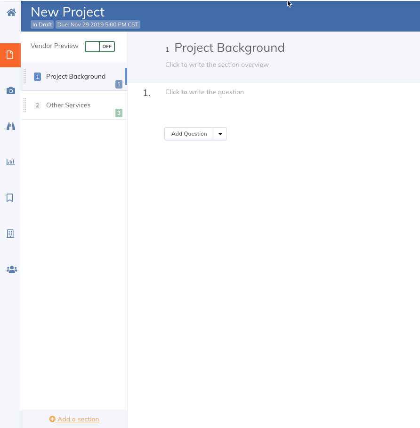
Task: Open the document icon in sidebar
Action: click(10, 55)
